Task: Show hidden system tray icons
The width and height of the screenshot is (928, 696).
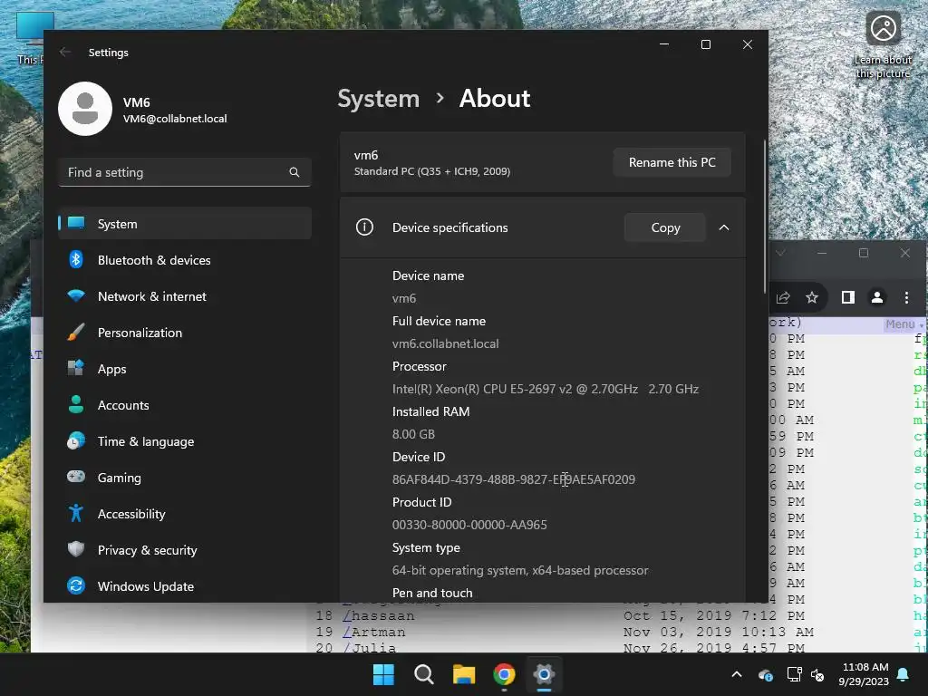Action: pos(737,674)
